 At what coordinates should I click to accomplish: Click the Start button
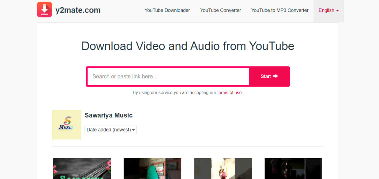coord(269,76)
